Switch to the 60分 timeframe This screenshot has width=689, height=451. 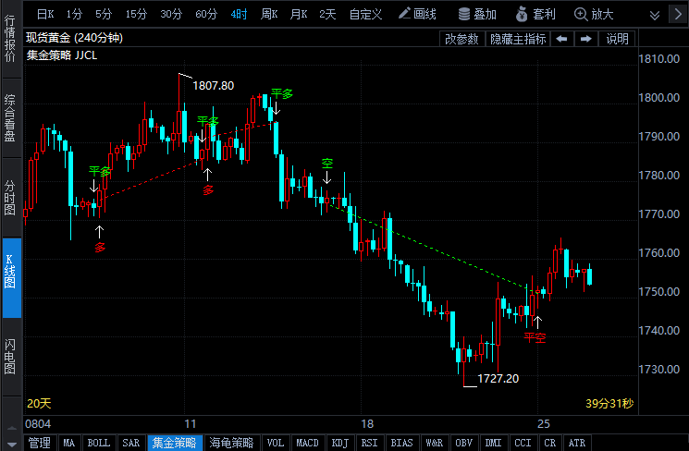(206, 14)
